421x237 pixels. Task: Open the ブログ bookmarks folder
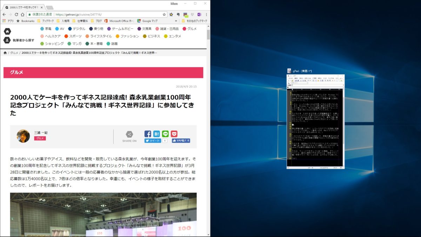click(x=96, y=21)
